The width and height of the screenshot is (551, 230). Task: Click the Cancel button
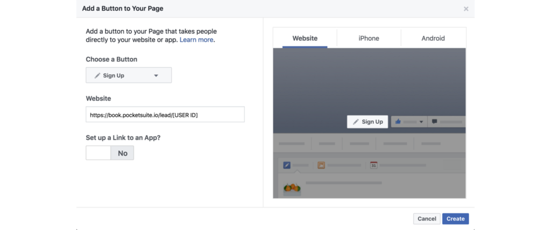coord(427,219)
